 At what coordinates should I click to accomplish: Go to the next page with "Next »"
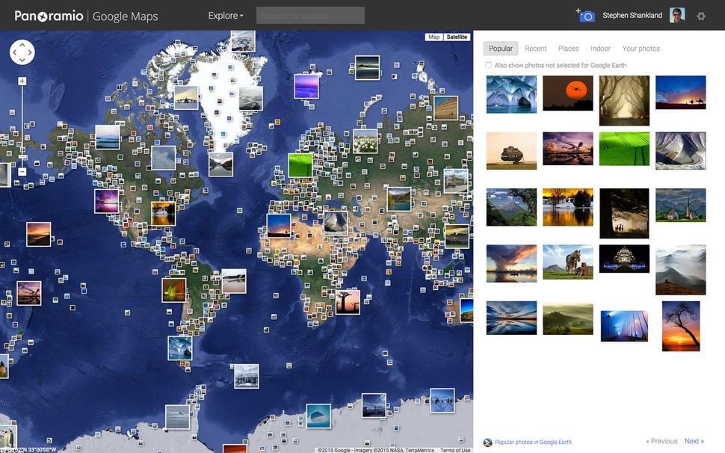pyautogui.click(x=694, y=441)
